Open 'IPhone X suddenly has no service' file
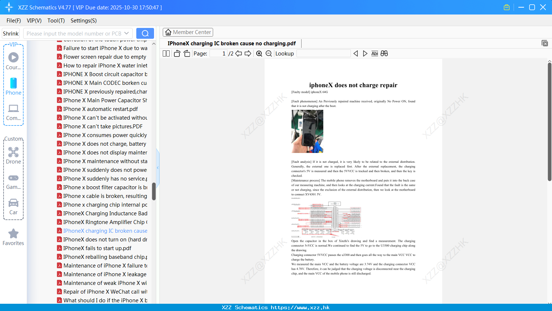 [x=102, y=179]
